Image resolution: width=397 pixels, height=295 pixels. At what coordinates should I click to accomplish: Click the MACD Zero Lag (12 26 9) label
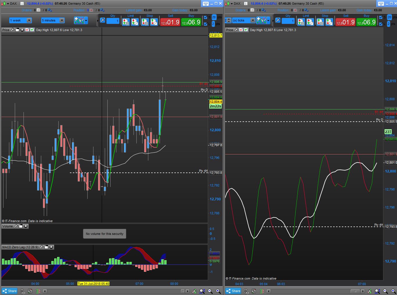click(x=20, y=247)
